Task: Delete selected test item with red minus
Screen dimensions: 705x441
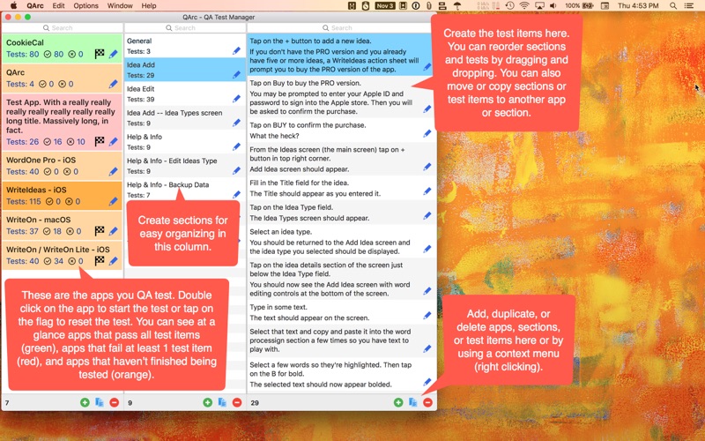Action: 427,402
